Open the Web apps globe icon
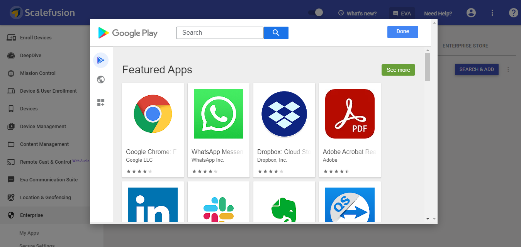Screen dimensions: 521x247 click(x=101, y=80)
